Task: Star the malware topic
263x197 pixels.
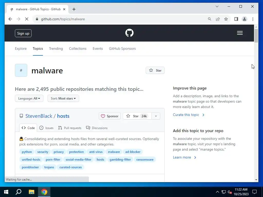Action: click(155, 70)
